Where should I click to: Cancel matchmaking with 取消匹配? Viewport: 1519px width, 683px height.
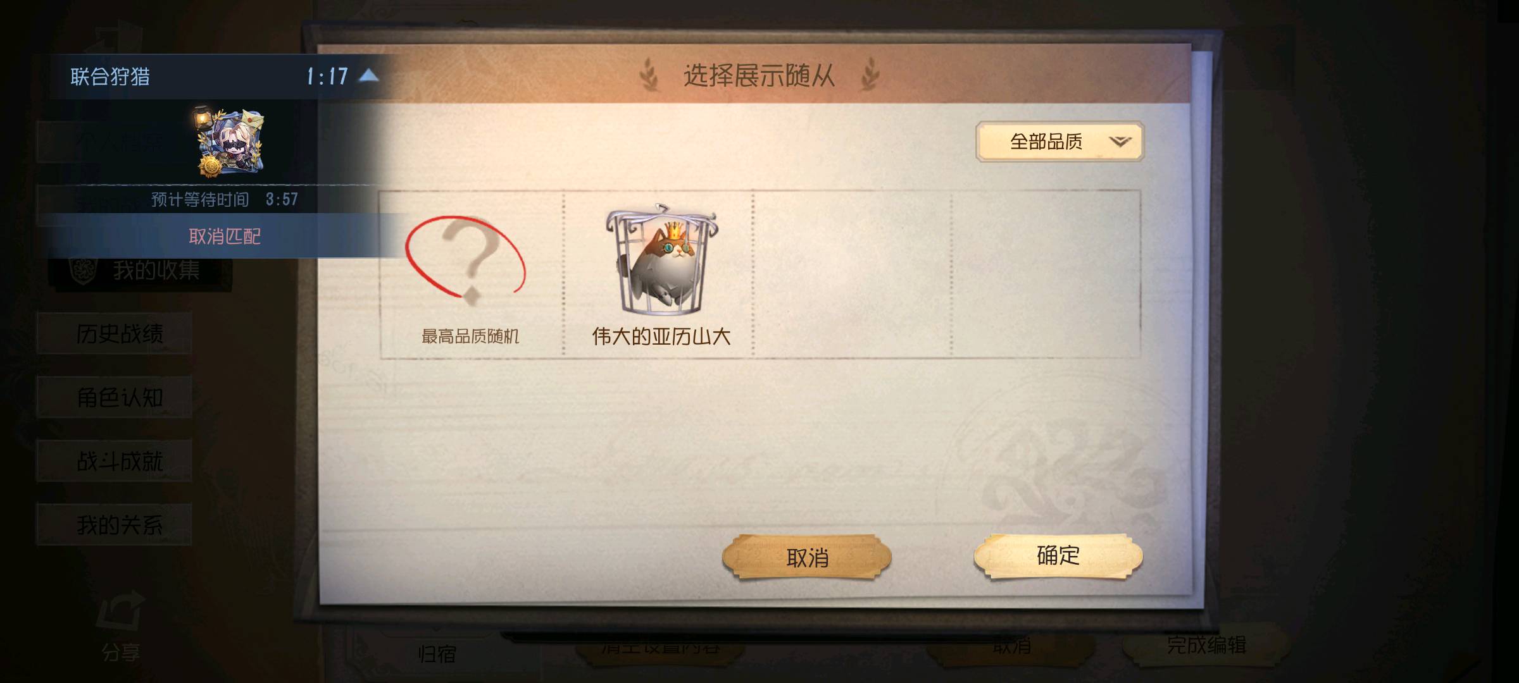pos(225,236)
